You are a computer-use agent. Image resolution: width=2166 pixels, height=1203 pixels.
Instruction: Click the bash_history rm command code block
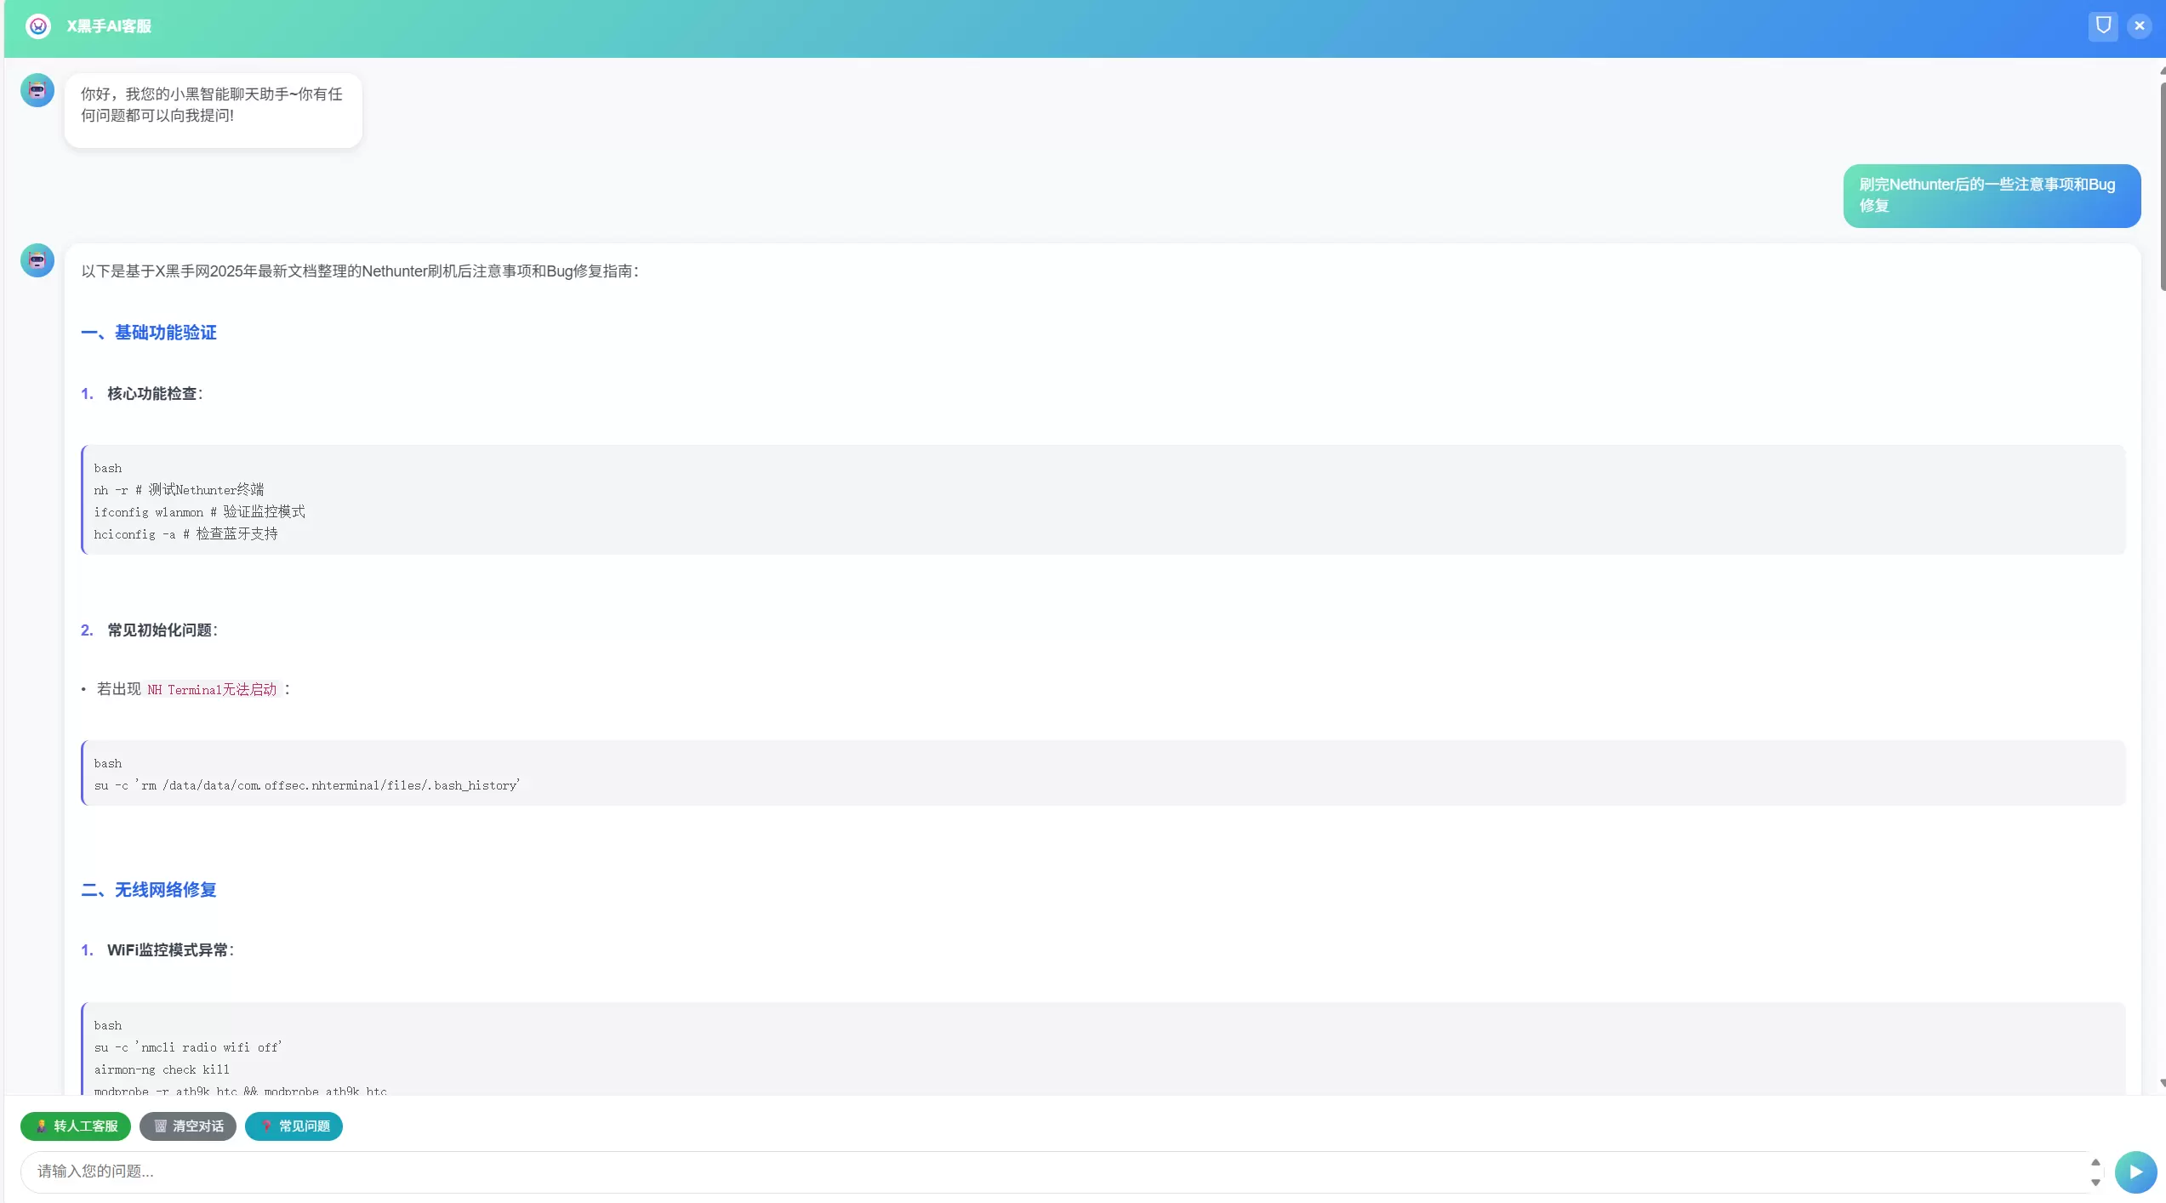1103,773
